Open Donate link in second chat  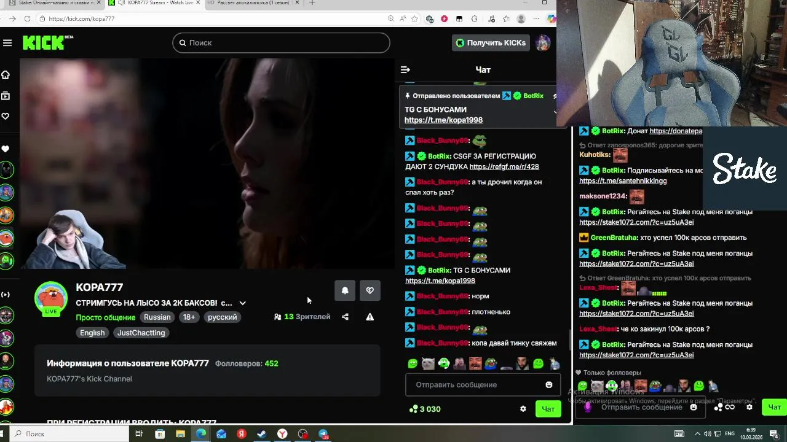pos(676,131)
